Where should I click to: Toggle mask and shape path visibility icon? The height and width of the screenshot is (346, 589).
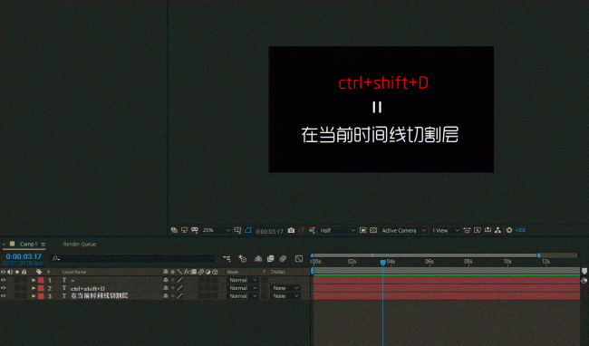tap(194, 230)
